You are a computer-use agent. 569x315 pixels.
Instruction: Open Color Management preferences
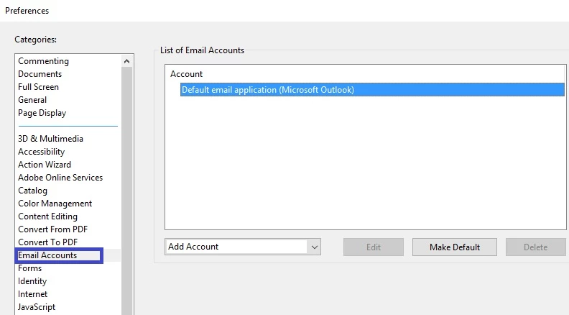(x=55, y=204)
